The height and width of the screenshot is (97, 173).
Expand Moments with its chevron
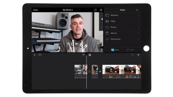pos(139,15)
